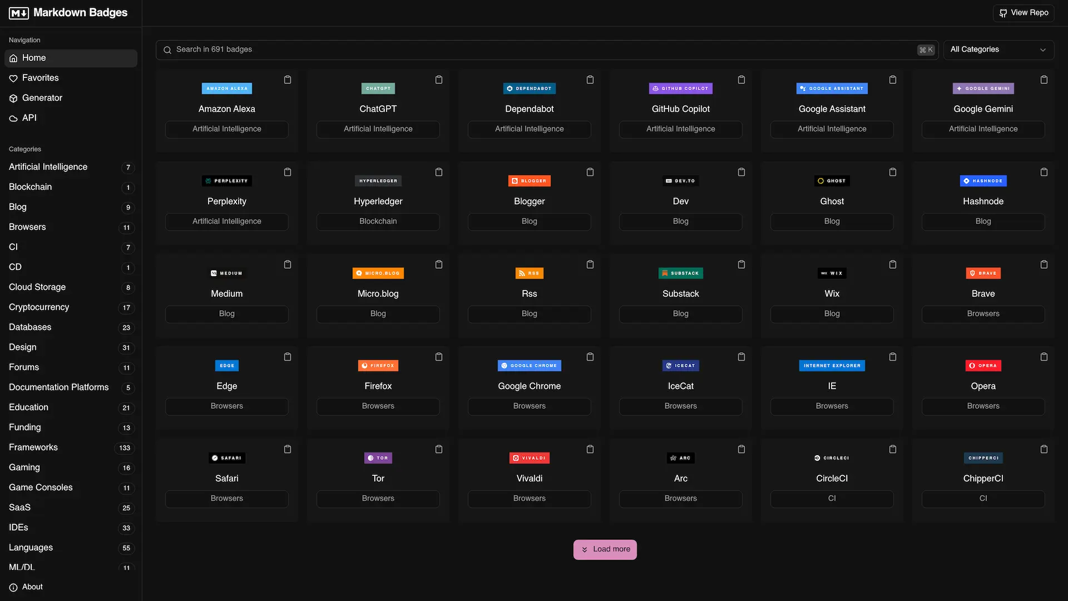Copy the Amazon Alexa badge markdown
The width and height of the screenshot is (1068, 601).
coord(288,80)
